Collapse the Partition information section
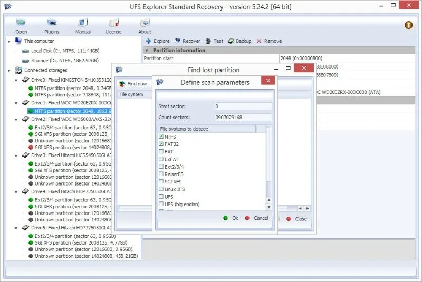Screen dimensions: 422x282 (147, 50)
